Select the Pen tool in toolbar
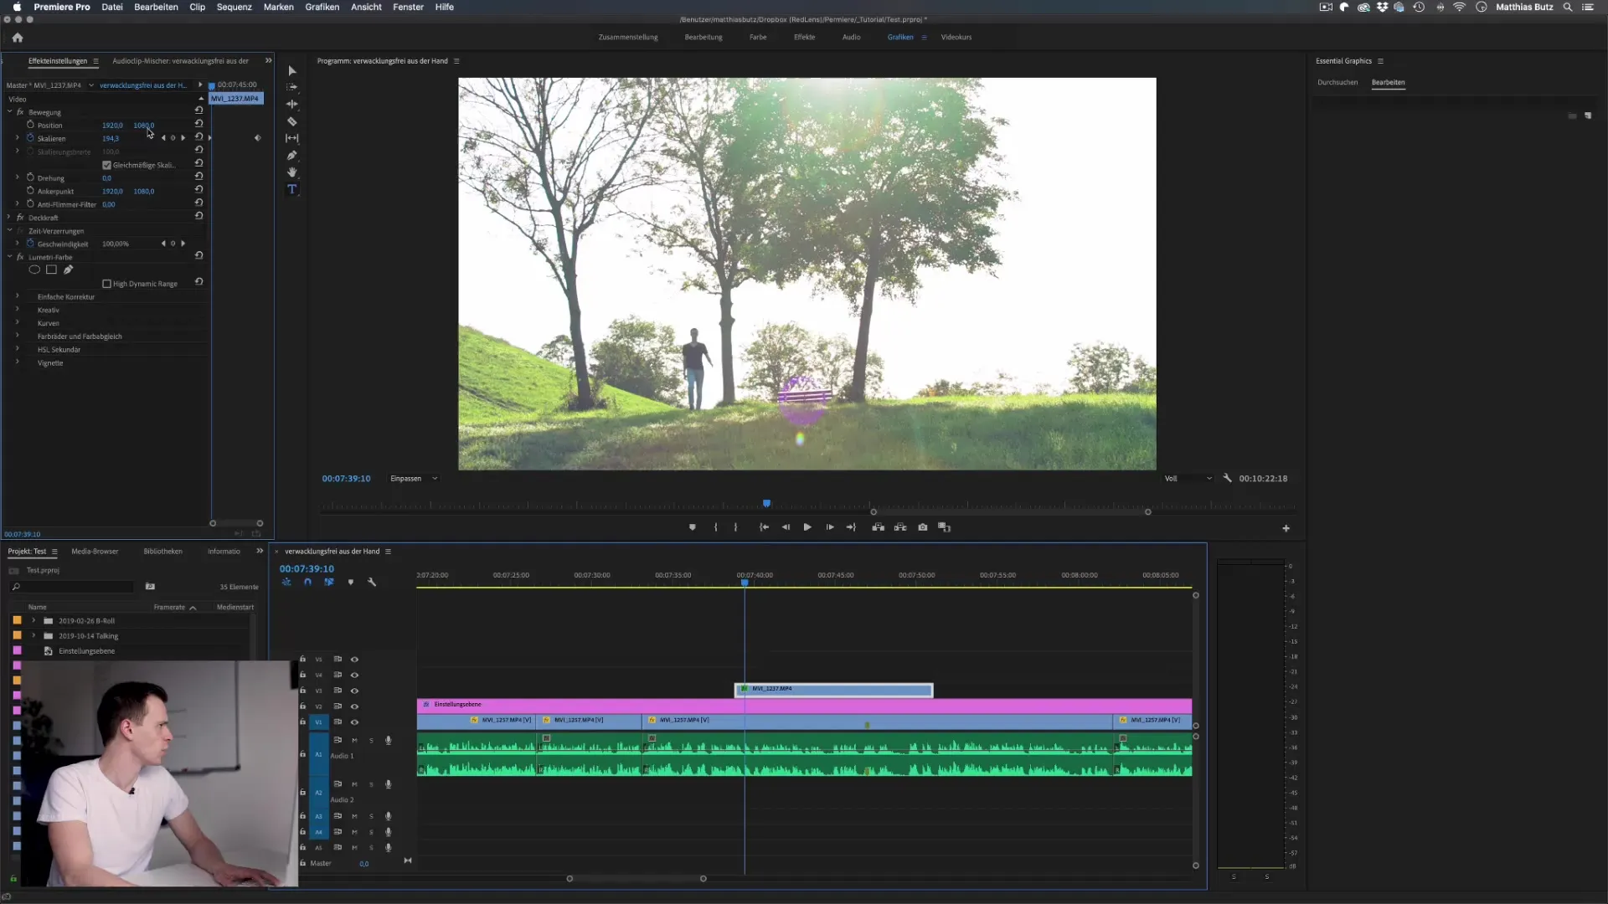 click(292, 156)
